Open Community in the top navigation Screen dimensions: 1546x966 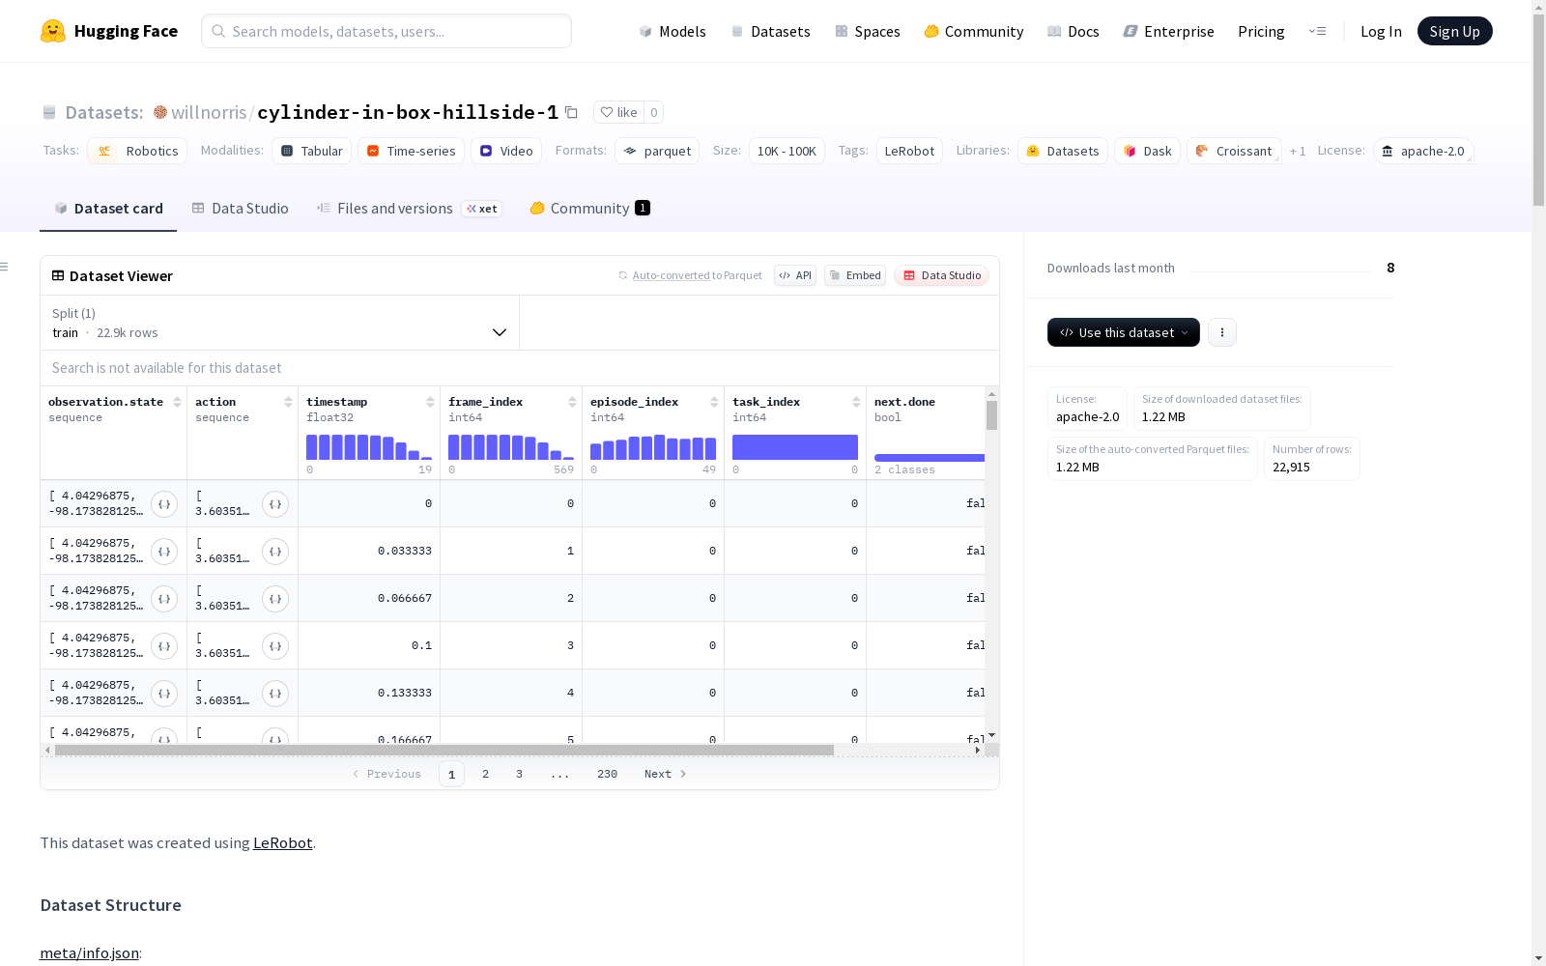[x=974, y=31]
